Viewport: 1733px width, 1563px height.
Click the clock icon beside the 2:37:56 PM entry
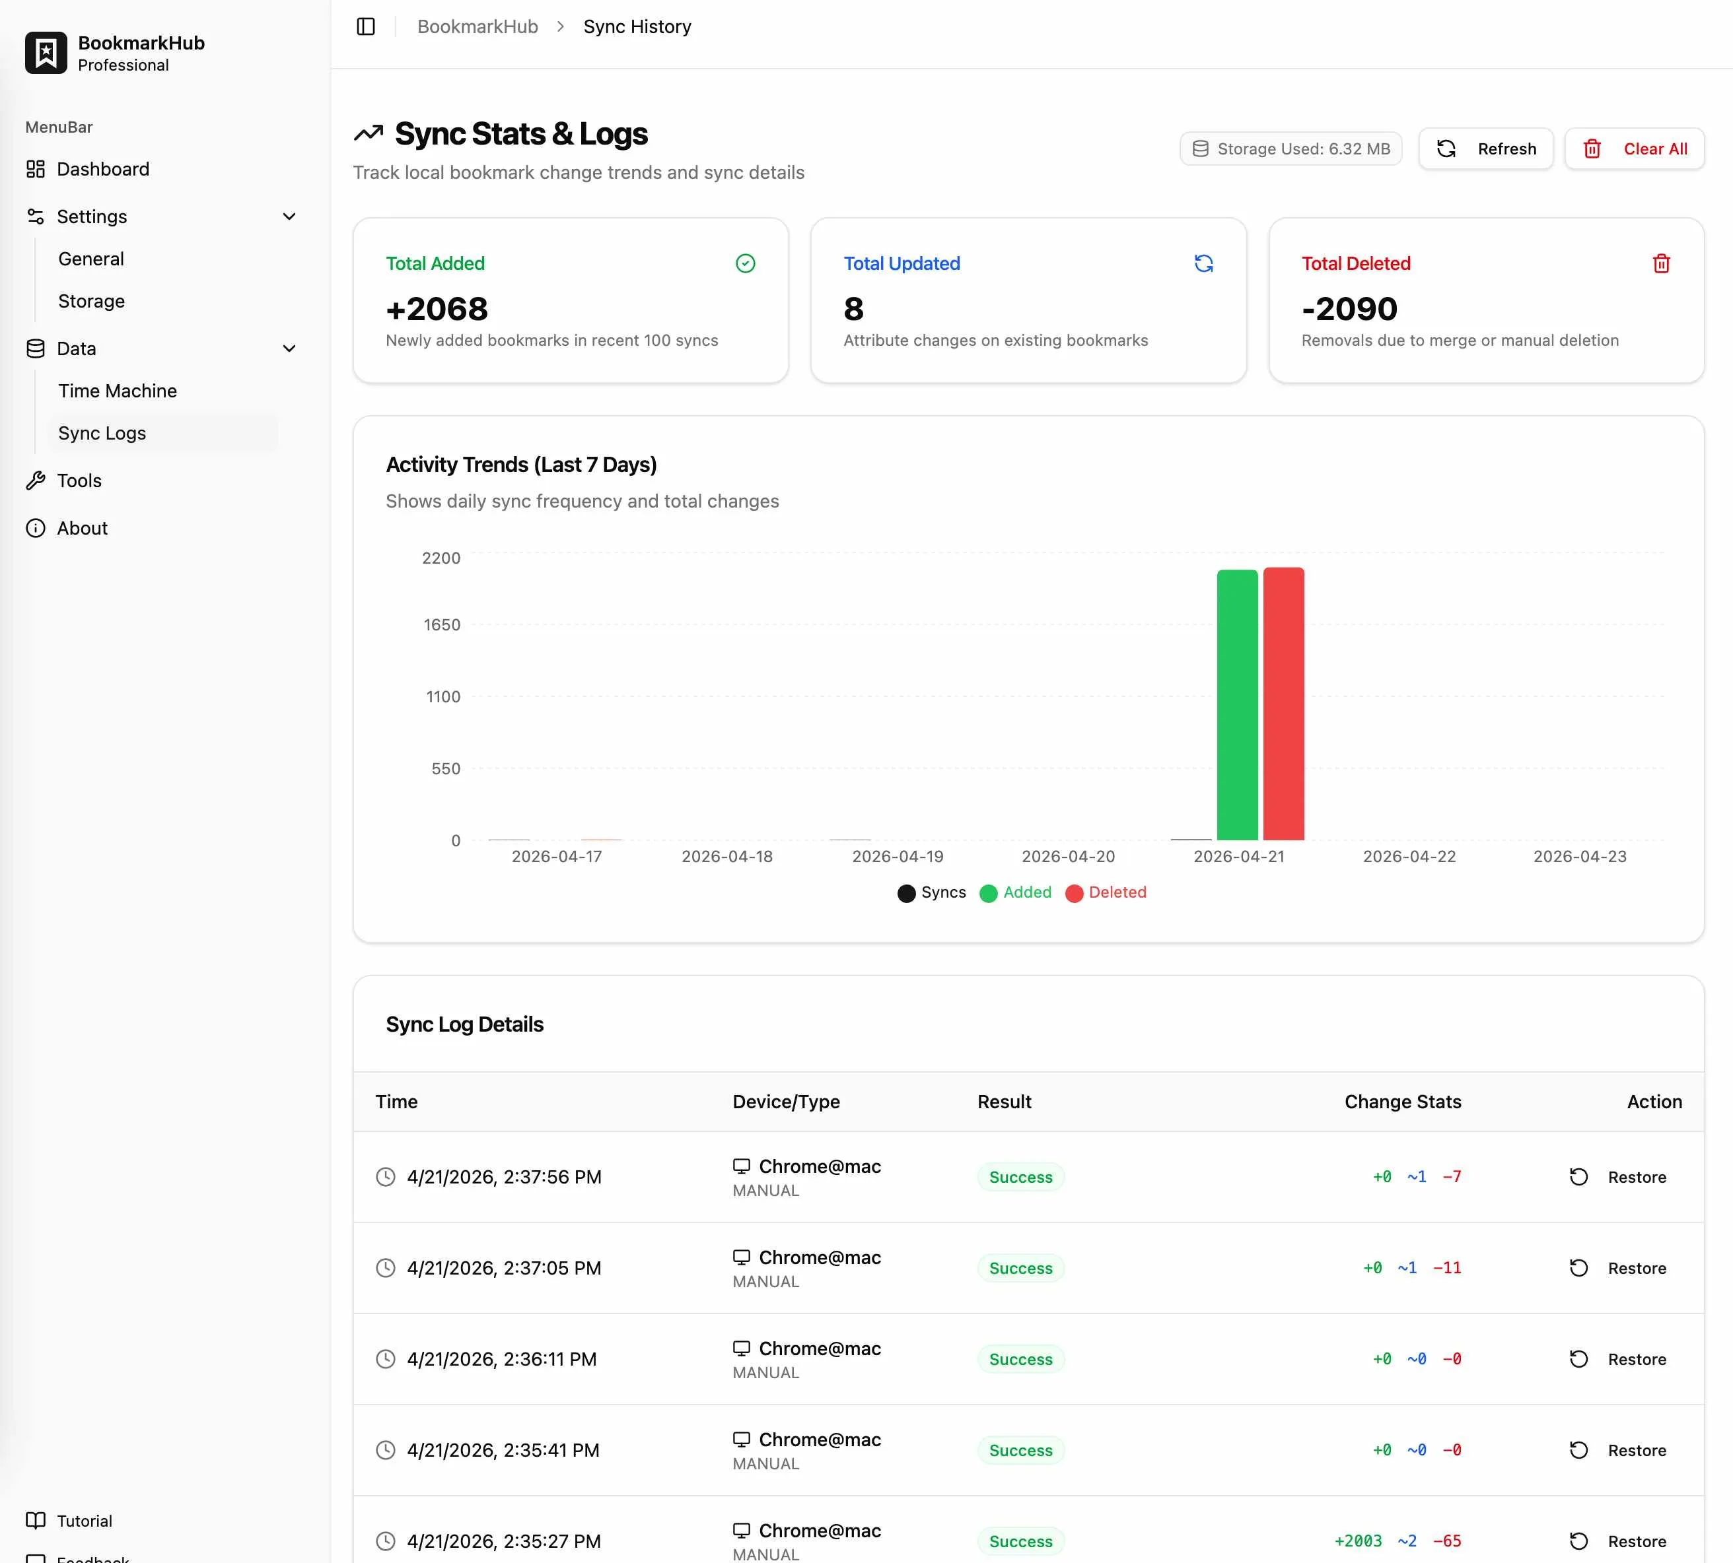pos(385,1178)
